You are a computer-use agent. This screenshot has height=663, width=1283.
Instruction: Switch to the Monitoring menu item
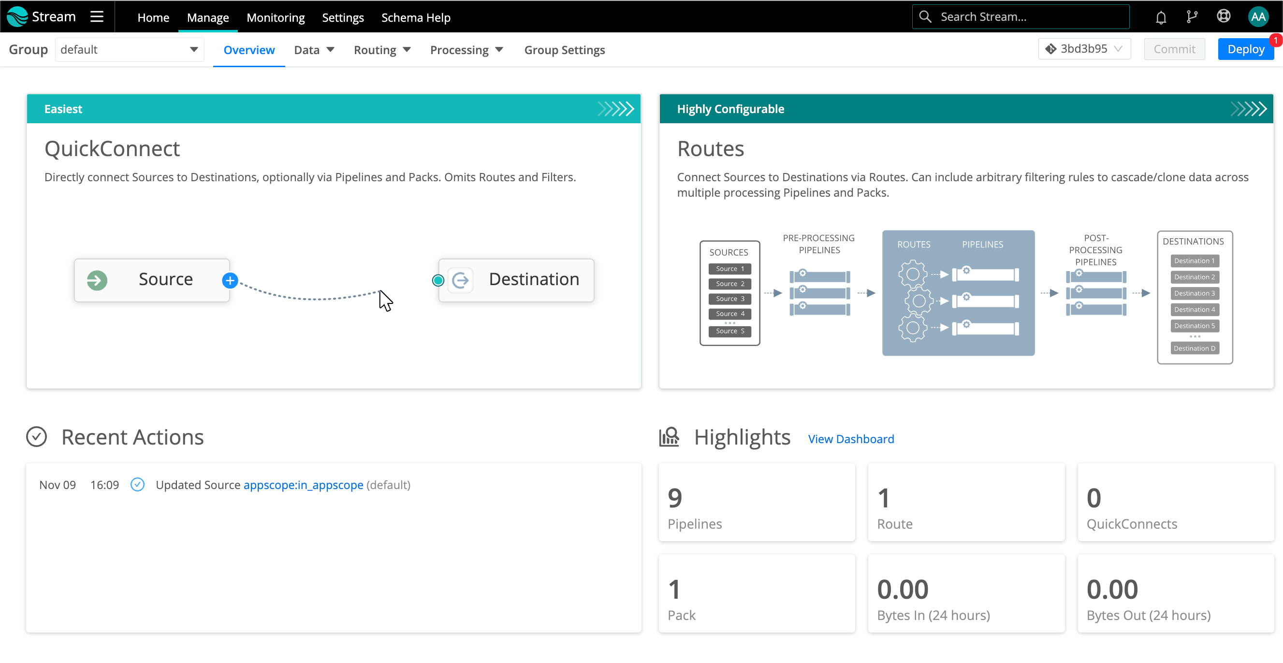click(276, 17)
